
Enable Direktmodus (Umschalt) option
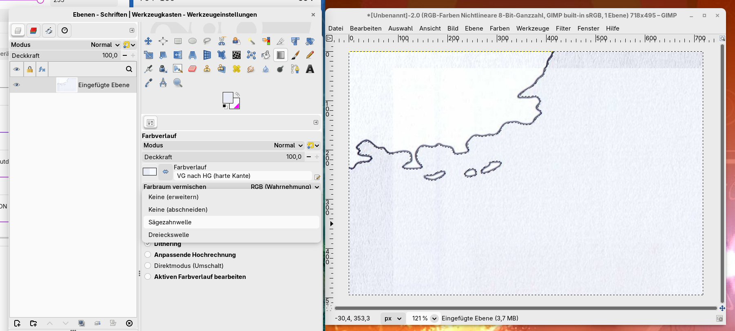(x=148, y=266)
